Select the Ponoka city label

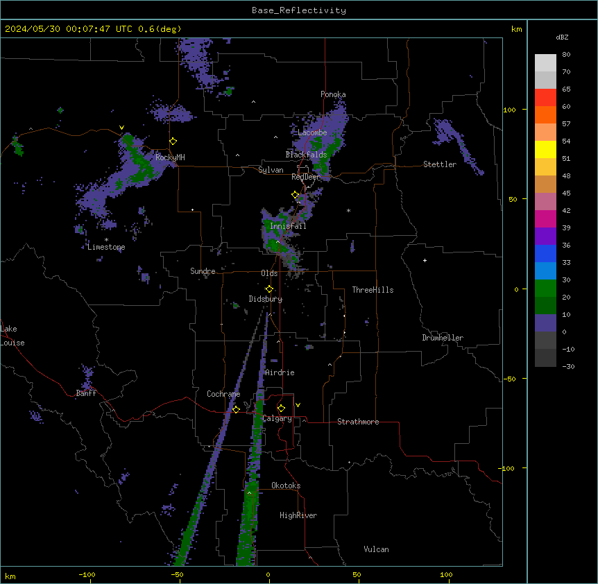coord(333,94)
